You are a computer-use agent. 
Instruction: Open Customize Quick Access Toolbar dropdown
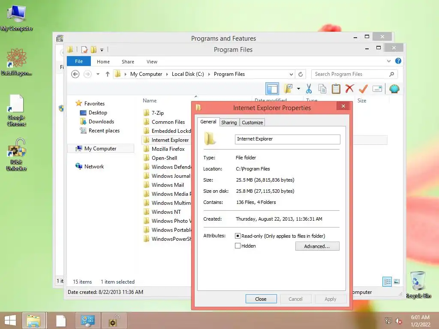[x=102, y=50]
